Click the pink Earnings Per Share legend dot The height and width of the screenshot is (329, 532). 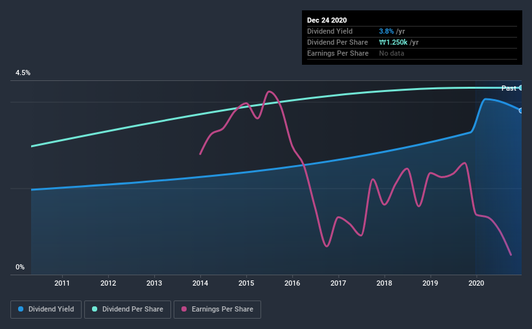click(x=184, y=309)
